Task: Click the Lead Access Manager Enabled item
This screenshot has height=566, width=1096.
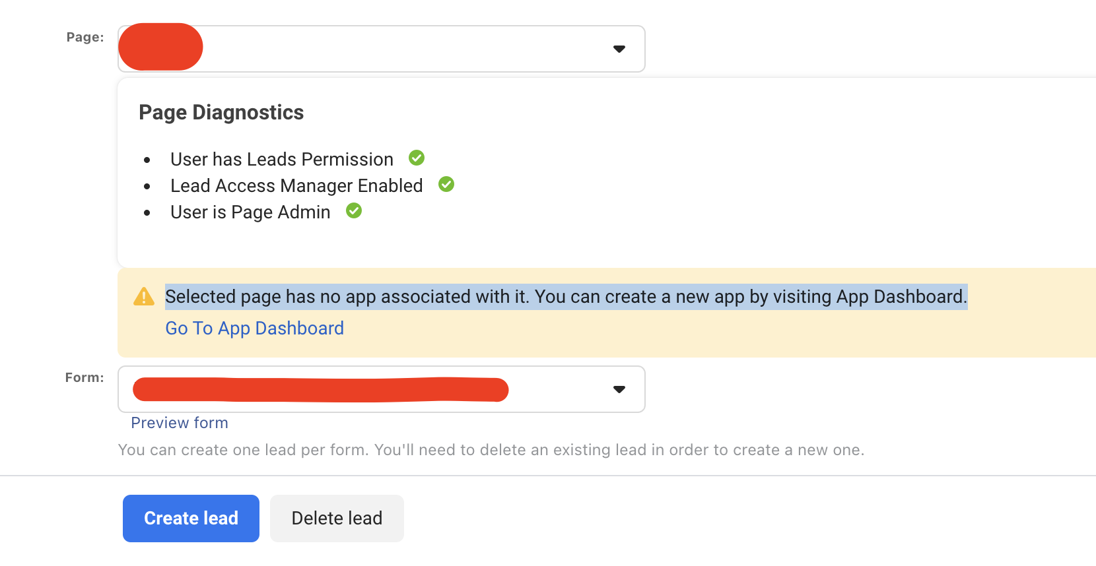Action: pyautogui.click(x=296, y=186)
